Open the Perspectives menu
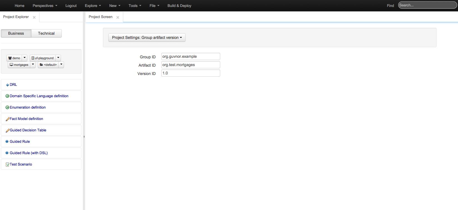The width and height of the screenshot is (458, 210). pos(45,6)
